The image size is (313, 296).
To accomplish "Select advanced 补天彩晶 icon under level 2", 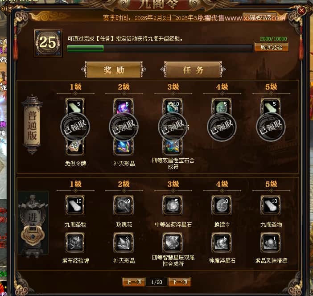I will [x=124, y=243].
